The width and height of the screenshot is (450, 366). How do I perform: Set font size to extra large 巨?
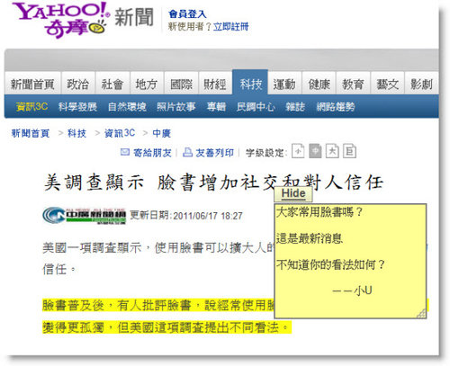click(349, 151)
